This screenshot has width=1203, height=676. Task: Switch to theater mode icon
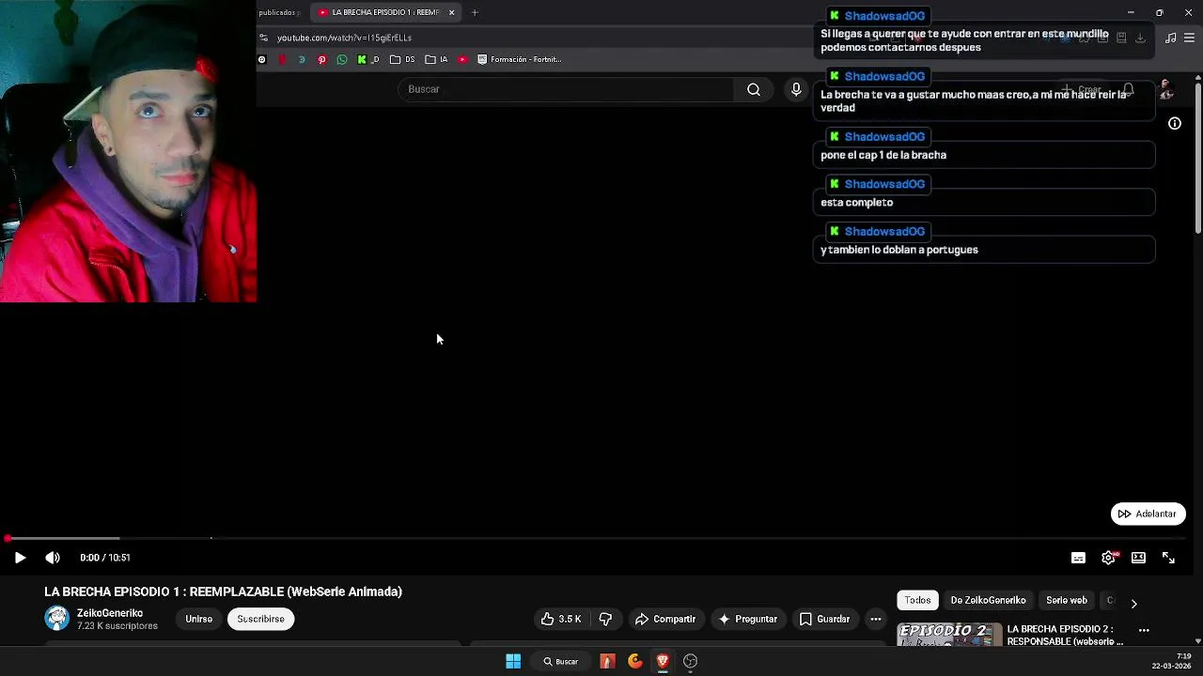pos(1138,558)
